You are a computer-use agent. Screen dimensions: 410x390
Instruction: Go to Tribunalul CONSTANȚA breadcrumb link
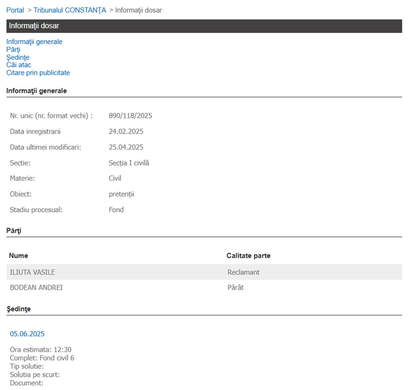point(70,10)
